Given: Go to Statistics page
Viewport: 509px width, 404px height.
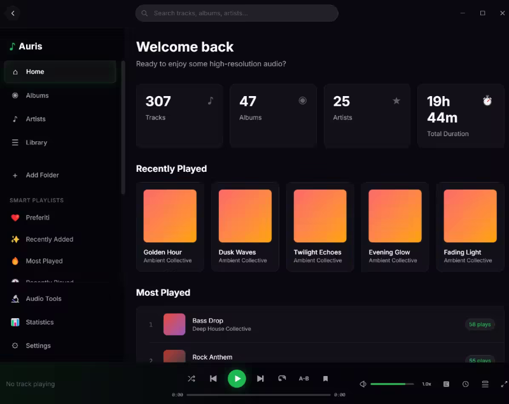Looking at the screenshot, I should pos(39,322).
